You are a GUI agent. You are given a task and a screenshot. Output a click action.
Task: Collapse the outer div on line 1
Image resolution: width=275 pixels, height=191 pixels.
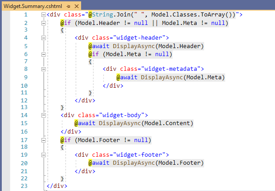pyautogui.click(x=44, y=15)
